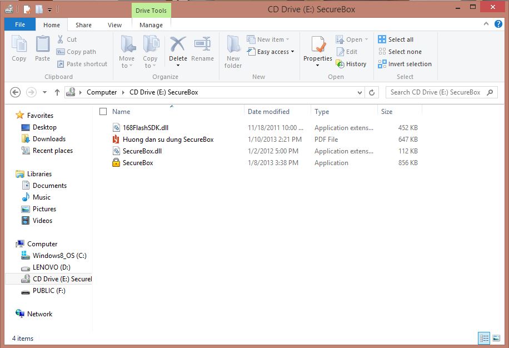Open the File menu
This screenshot has height=348, width=509.
point(20,25)
